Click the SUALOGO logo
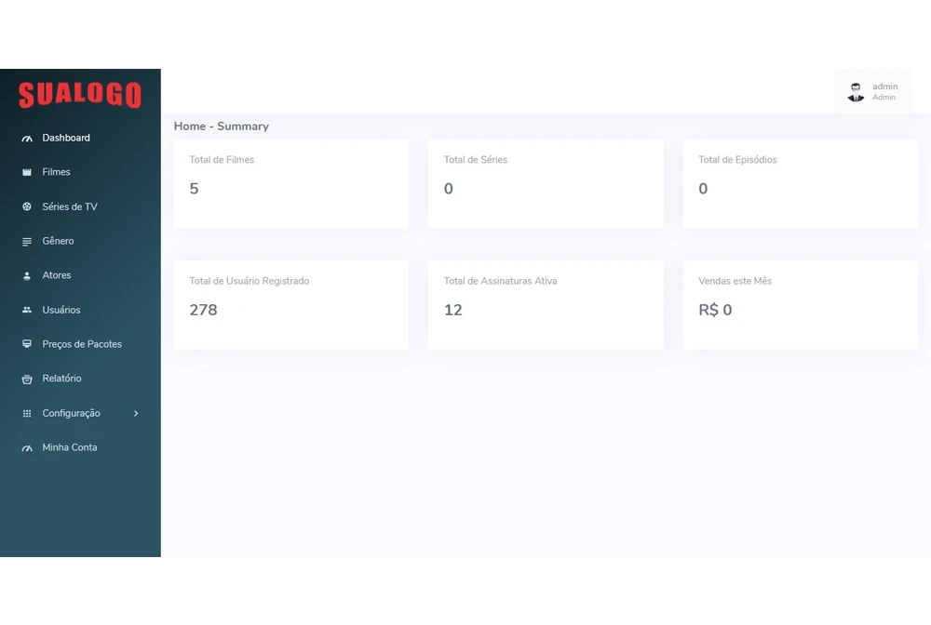 pyautogui.click(x=80, y=94)
